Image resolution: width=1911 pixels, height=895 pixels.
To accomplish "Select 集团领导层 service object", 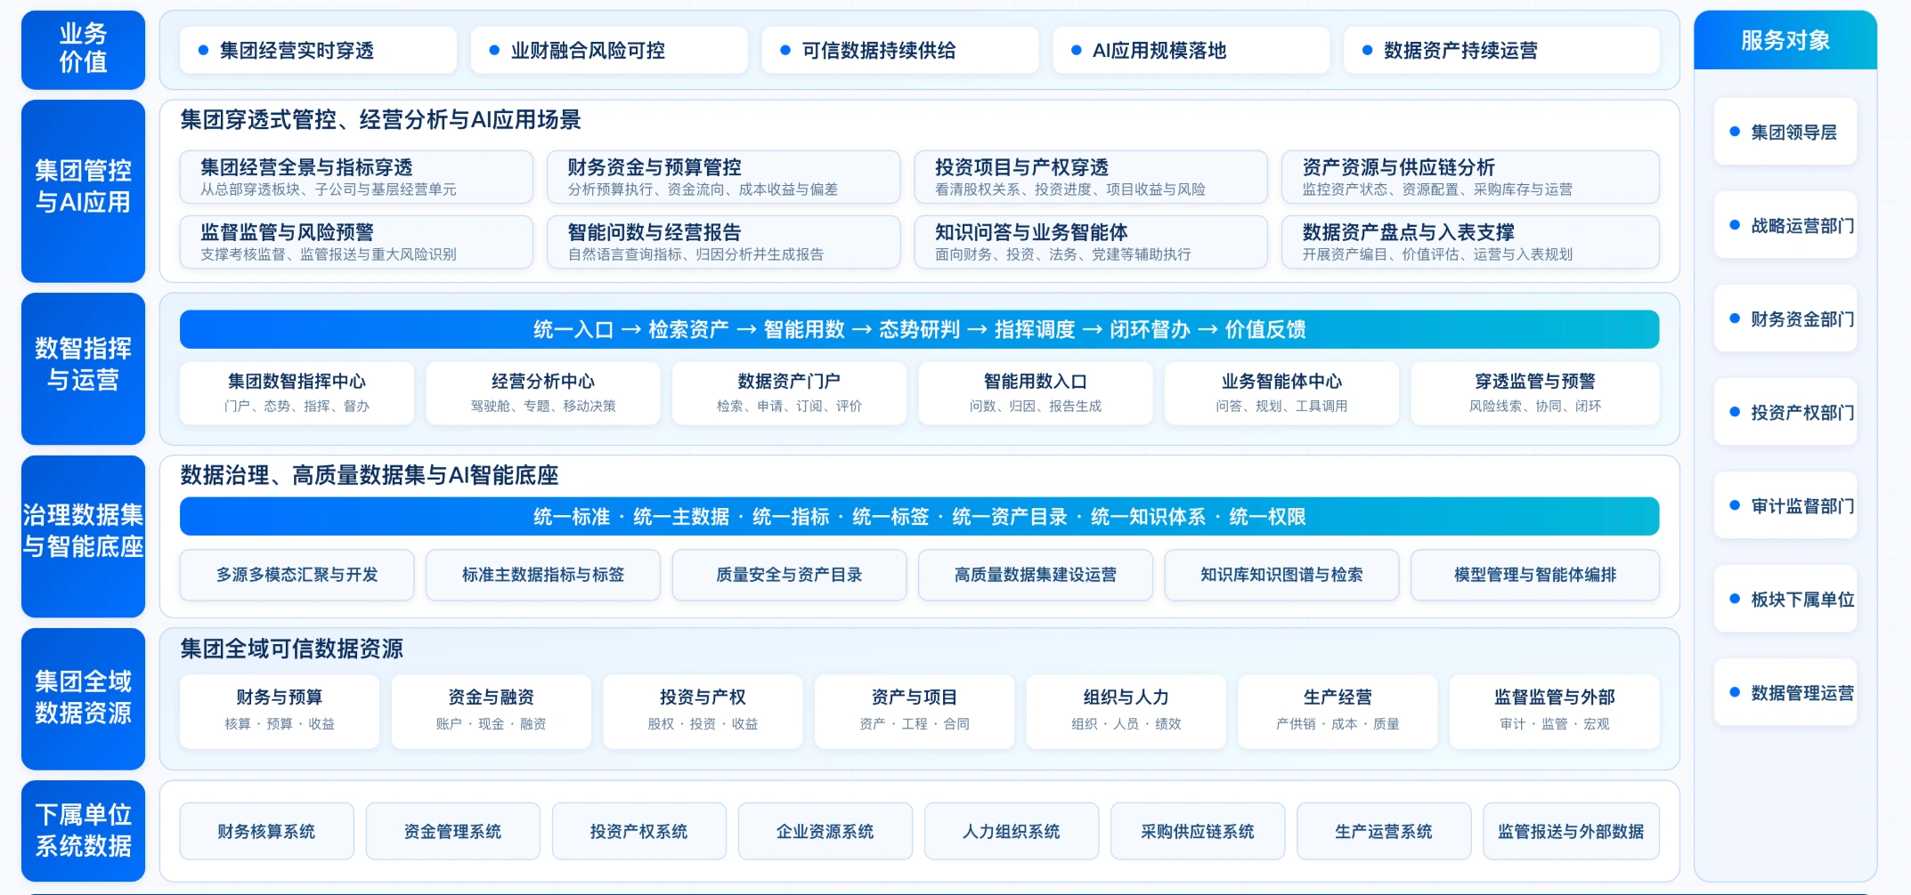I will click(1785, 132).
